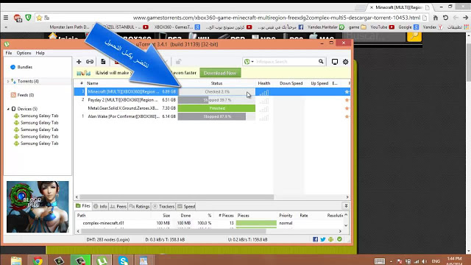471x265 pixels.
Task: Switch to the Trackers tab
Action: coord(163,206)
